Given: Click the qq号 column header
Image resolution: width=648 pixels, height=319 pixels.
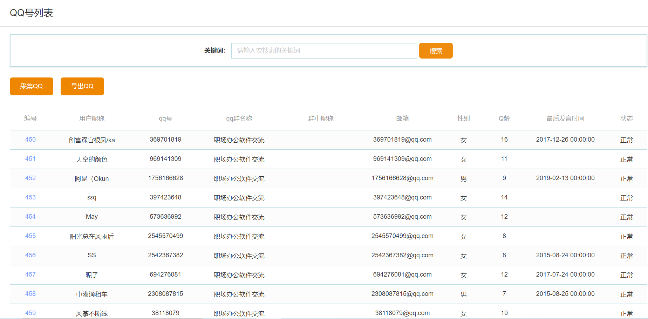Looking at the screenshot, I should [165, 118].
